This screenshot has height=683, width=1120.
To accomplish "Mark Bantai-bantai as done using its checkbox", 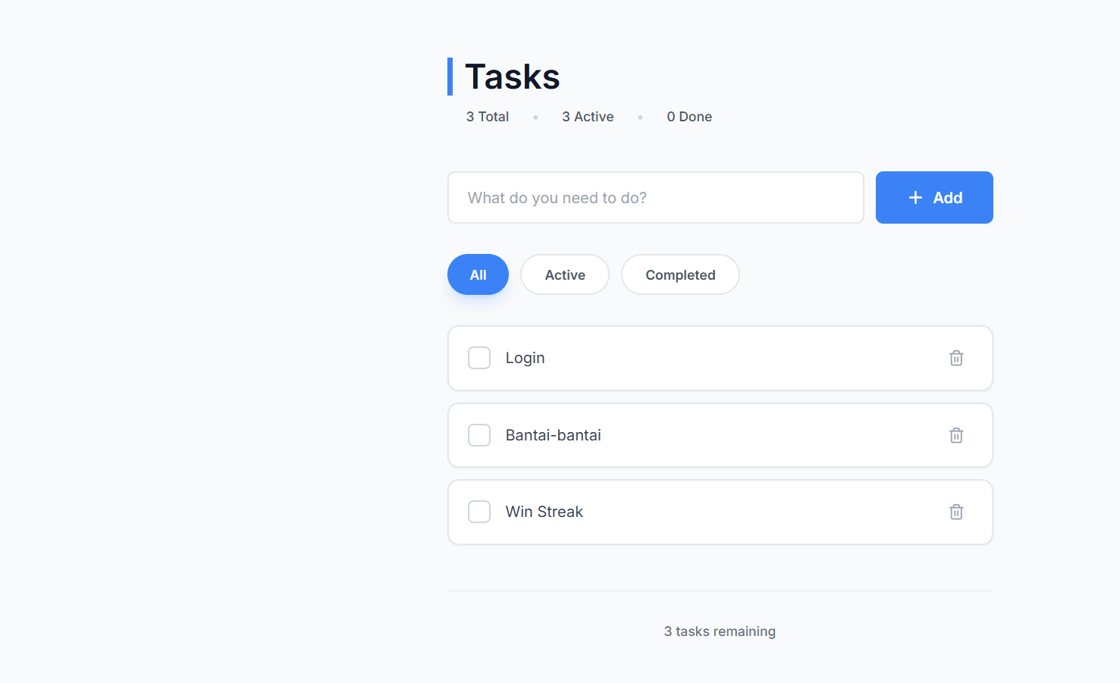I will click(479, 435).
